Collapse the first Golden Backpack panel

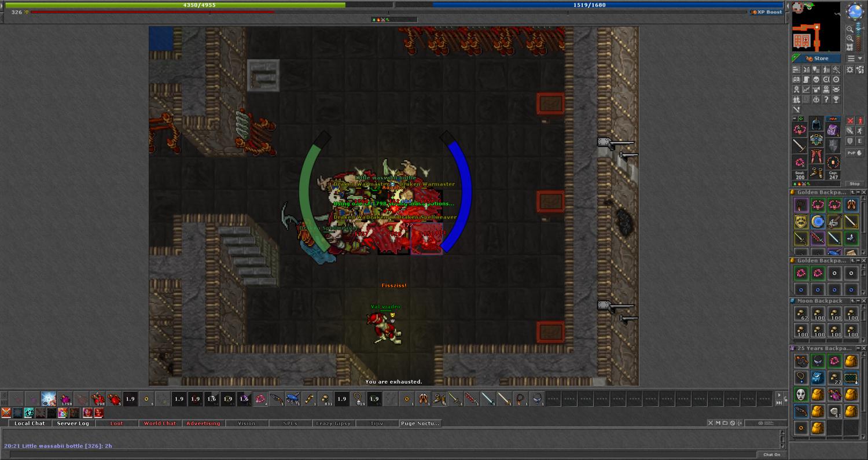(857, 192)
